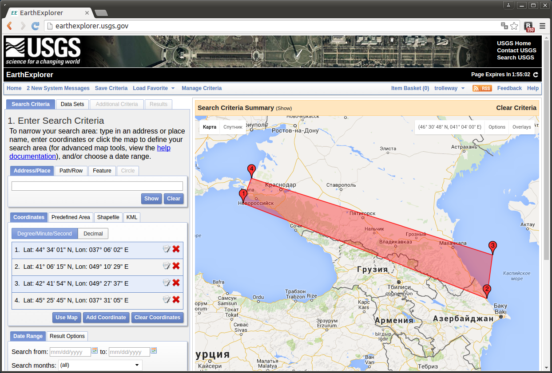552x373 pixels.
Task: Expand Load Favorite dropdown
Action: coord(154,88)
